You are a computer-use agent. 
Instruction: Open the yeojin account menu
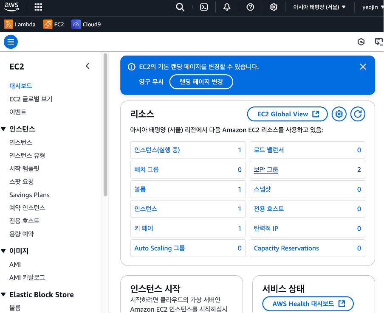click(x=372, y=7)
